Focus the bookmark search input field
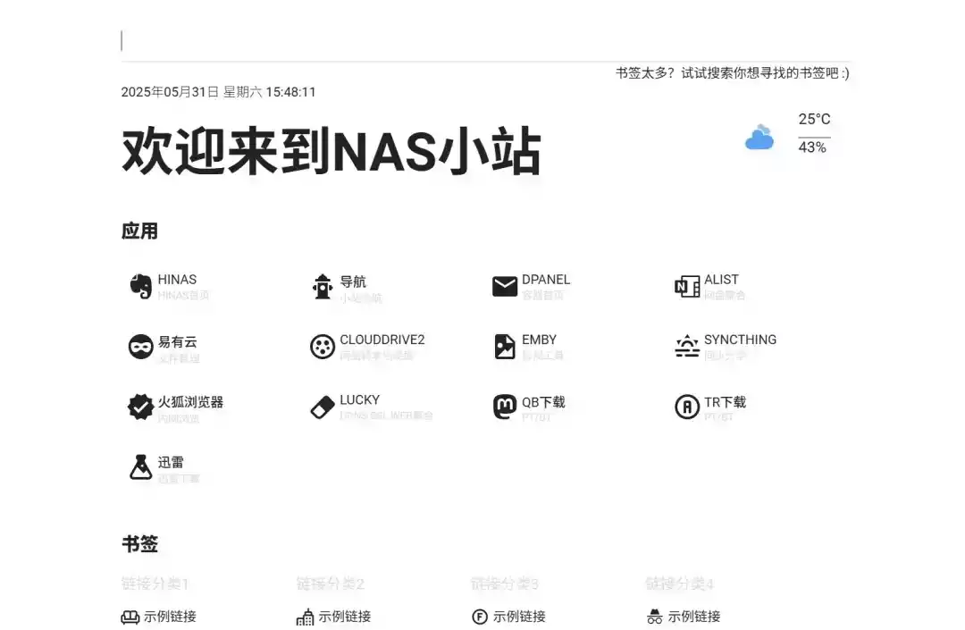Image resolution: width=965 pixels, height=630 pixels. coord(485,41)
